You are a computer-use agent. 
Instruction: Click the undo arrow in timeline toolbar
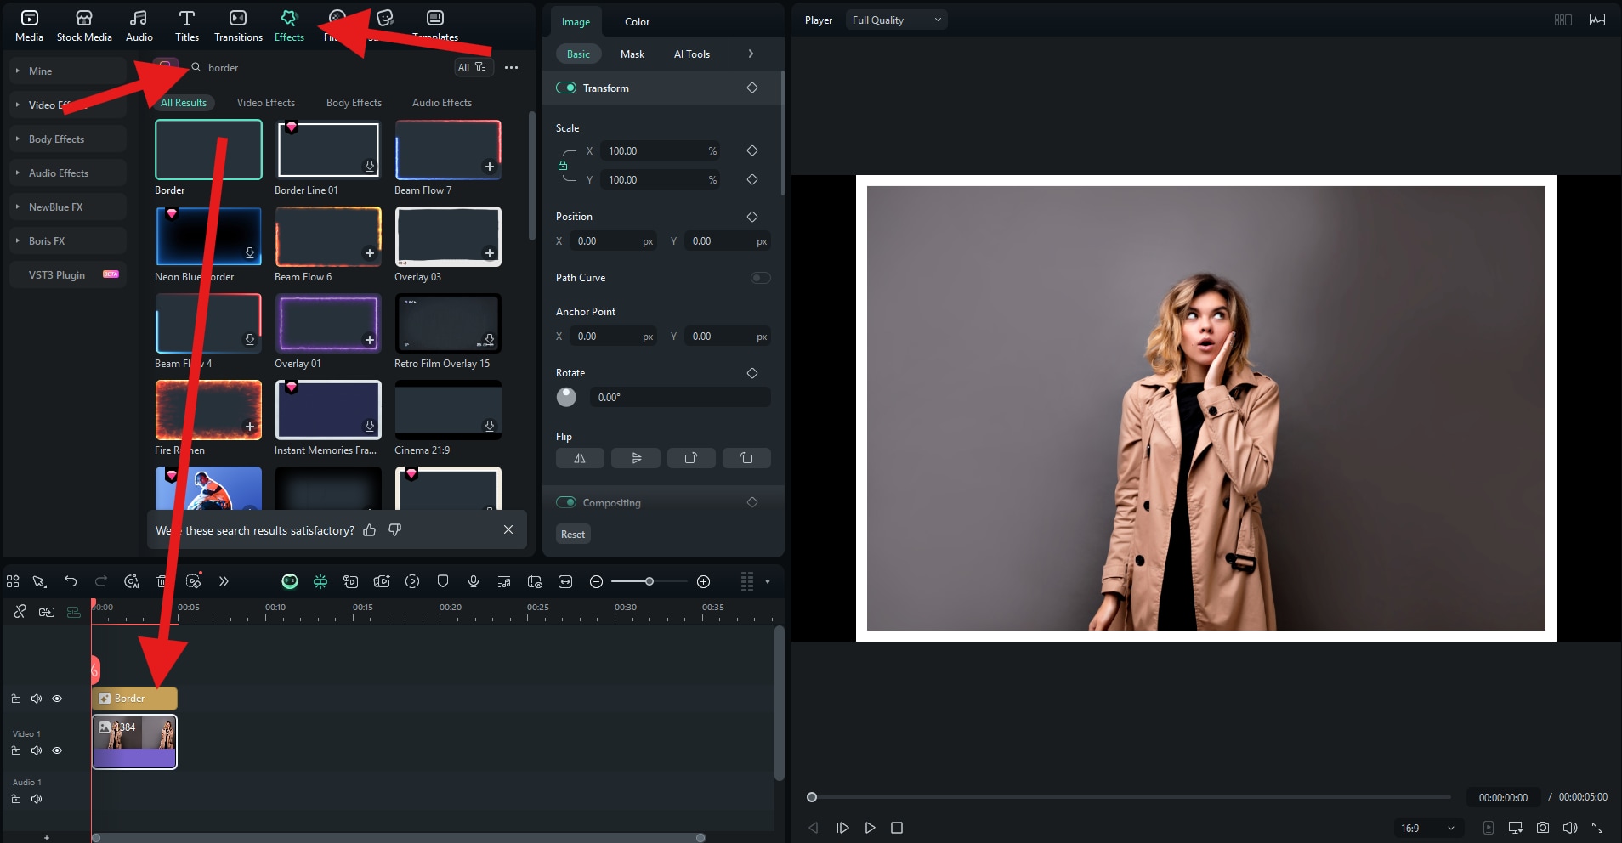click(71, 581)
